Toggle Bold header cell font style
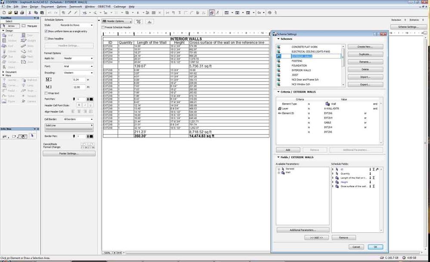 [79, 105]
